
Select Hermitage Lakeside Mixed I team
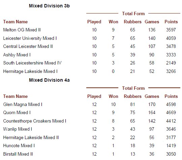coord(30,72)
